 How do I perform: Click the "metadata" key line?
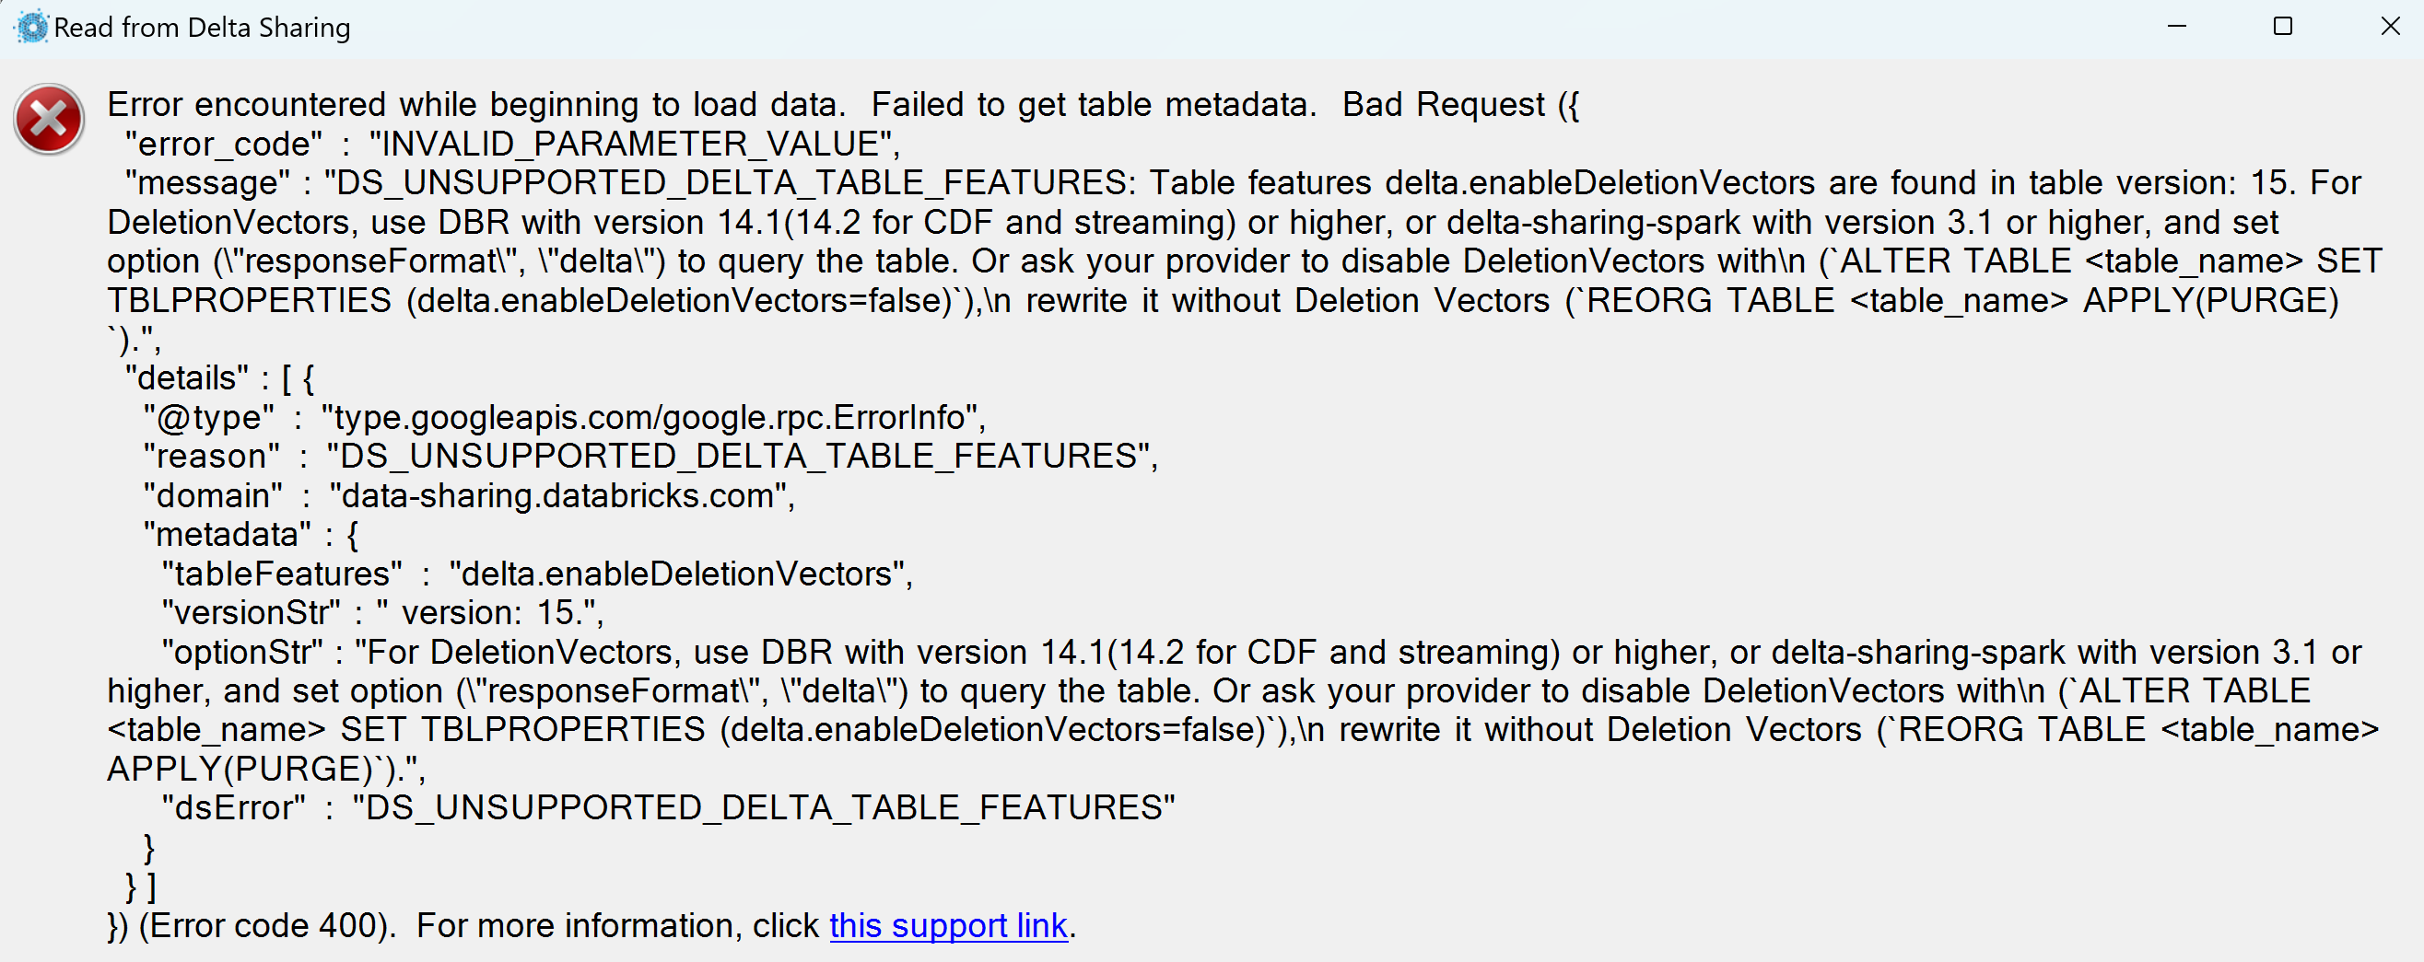click(251, 535)
